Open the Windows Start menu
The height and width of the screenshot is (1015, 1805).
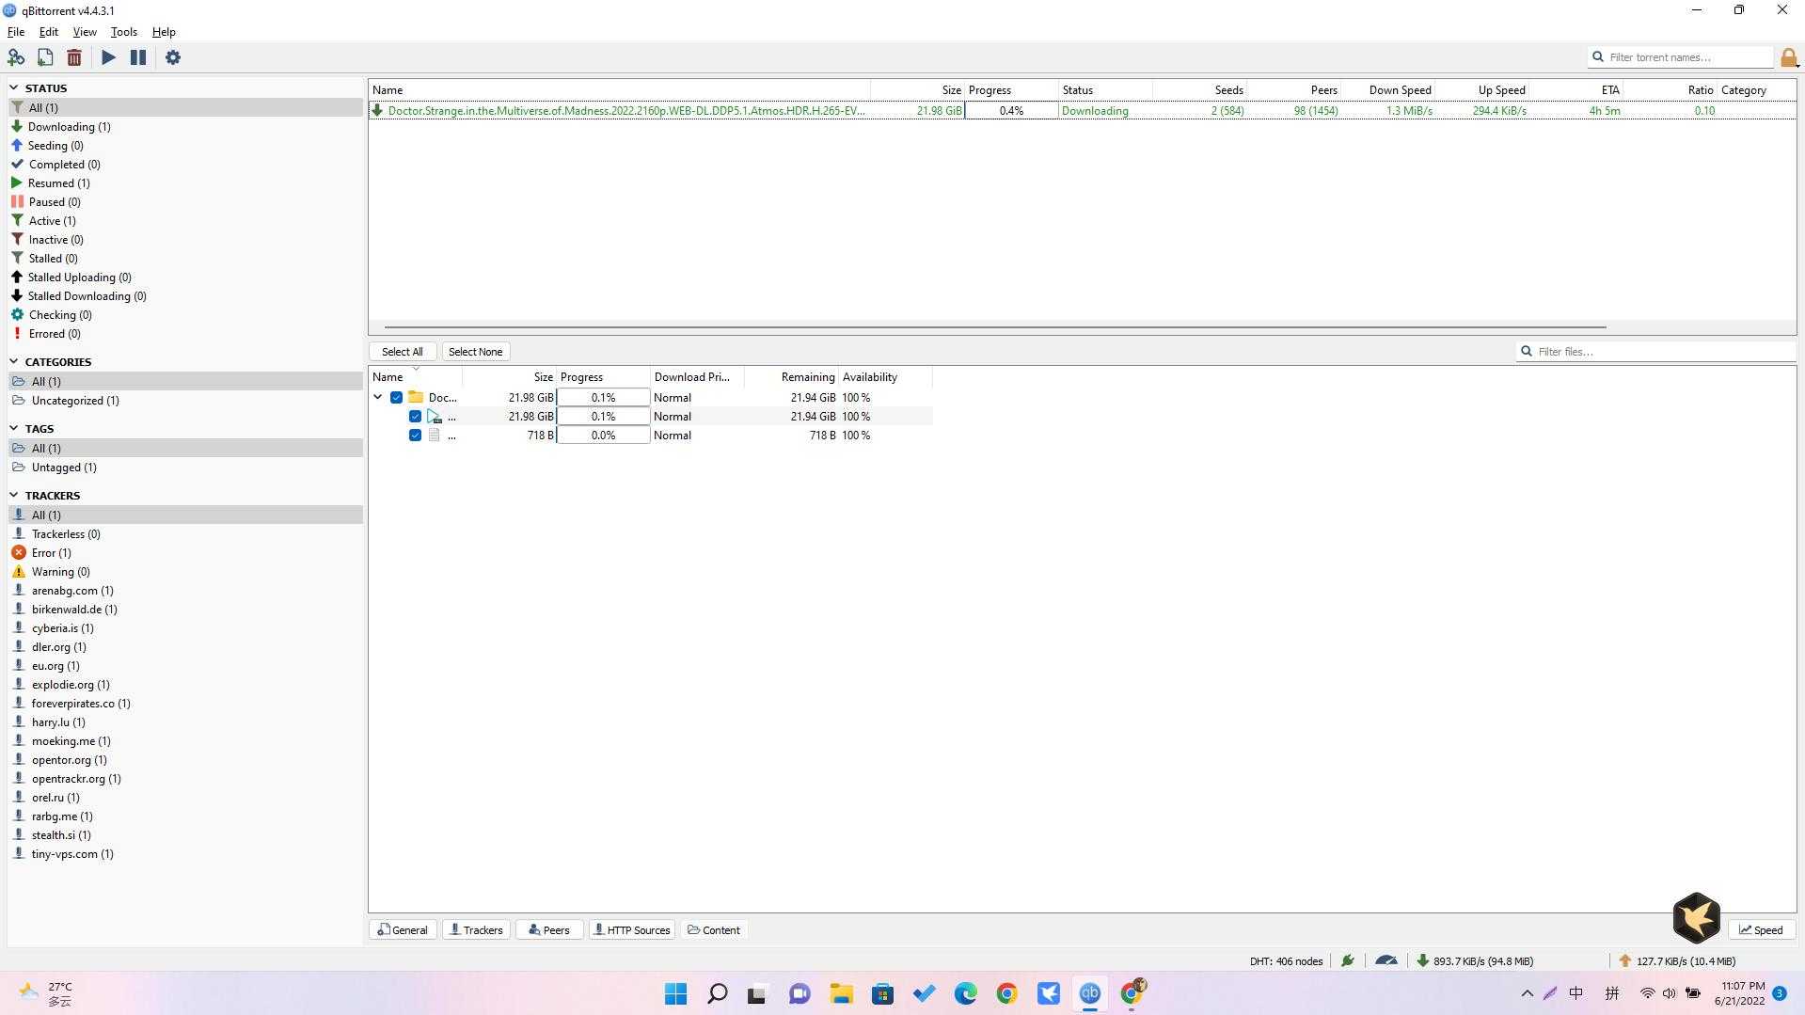(x=675, y=993)
